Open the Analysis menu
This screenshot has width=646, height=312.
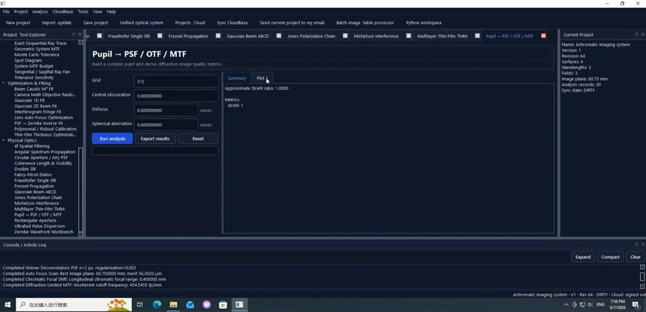pos(40,11)
